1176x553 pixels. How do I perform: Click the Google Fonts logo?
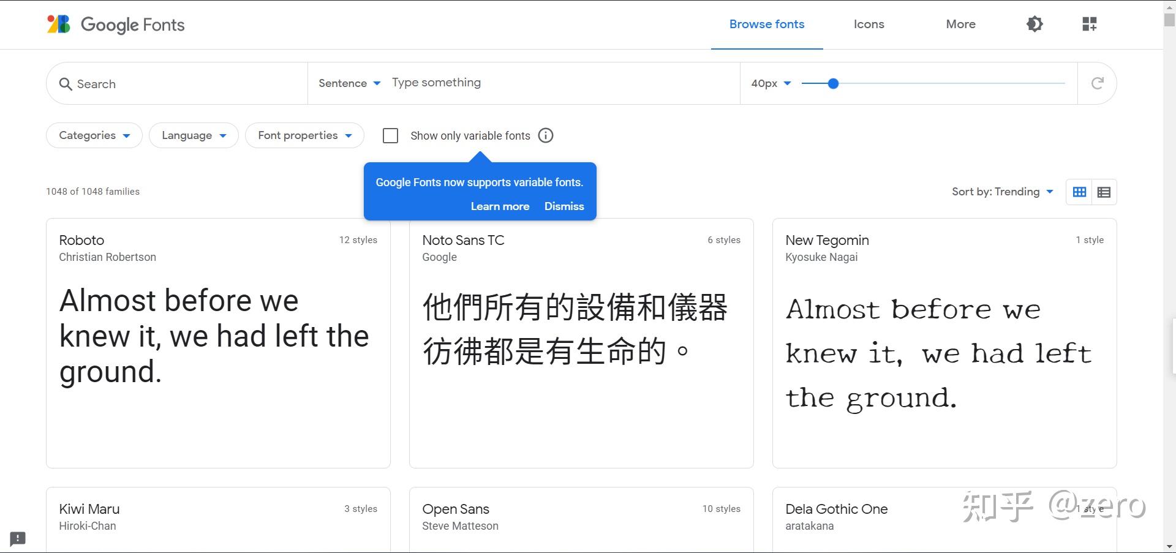click(x=116, y=24)
